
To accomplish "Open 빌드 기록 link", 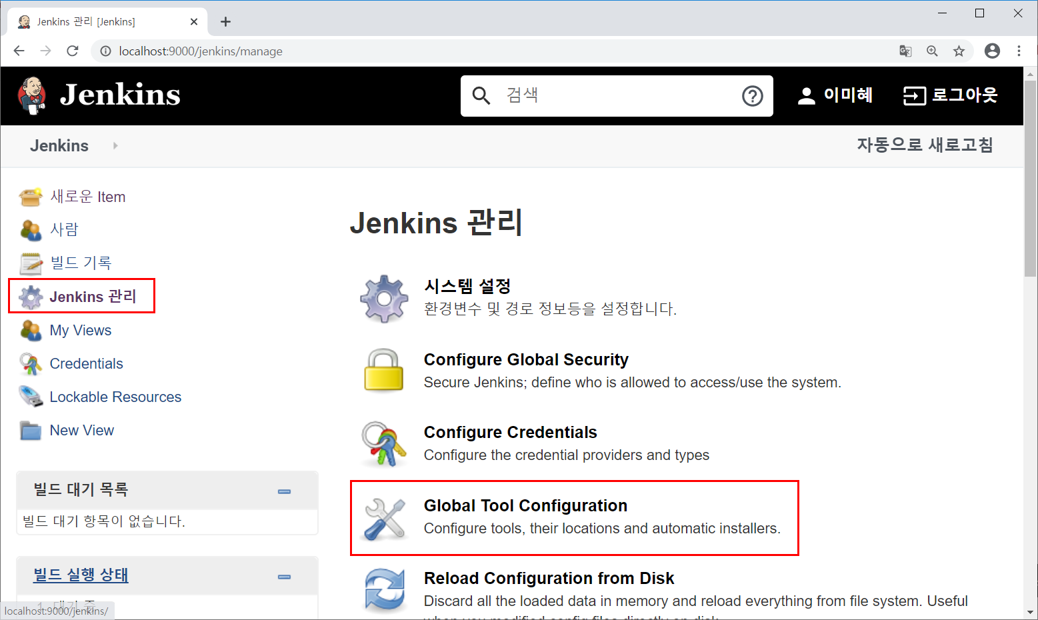I will click(x=81, y=263).
